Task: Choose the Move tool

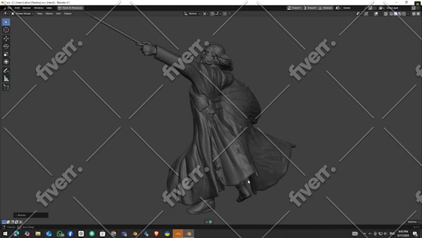Action: 6,38
